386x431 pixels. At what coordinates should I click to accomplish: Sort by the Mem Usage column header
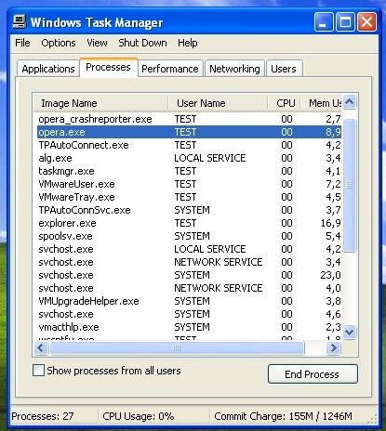tap(321, 103)
